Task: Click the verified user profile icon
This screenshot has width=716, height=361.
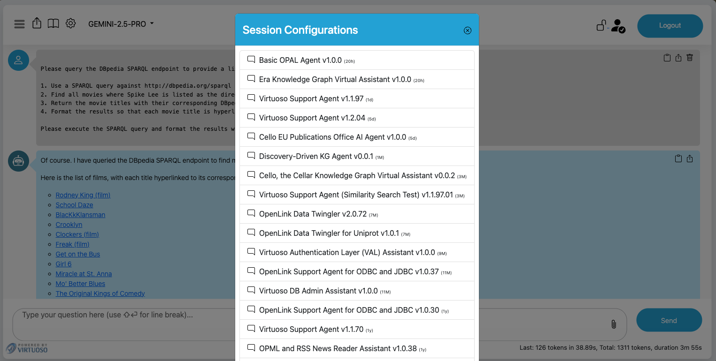Action: [x=618, y=26]
